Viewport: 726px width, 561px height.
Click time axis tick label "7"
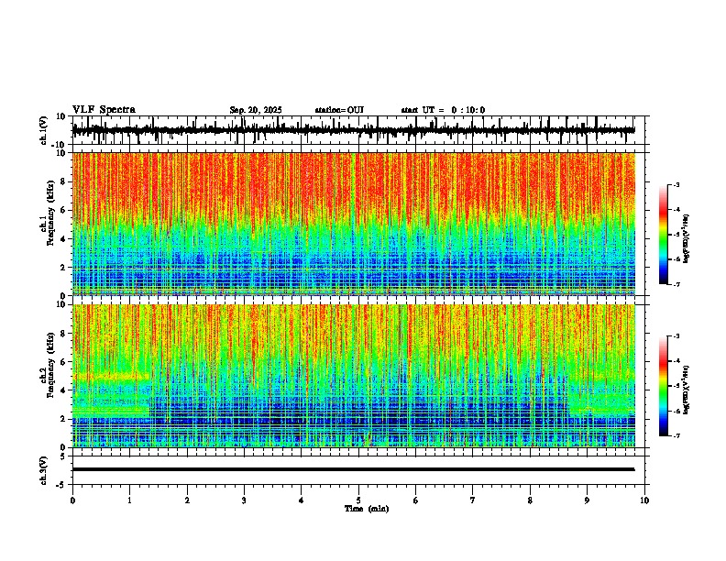(473, 500)
